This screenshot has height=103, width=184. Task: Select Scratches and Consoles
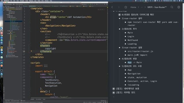[x=12, y=57]
